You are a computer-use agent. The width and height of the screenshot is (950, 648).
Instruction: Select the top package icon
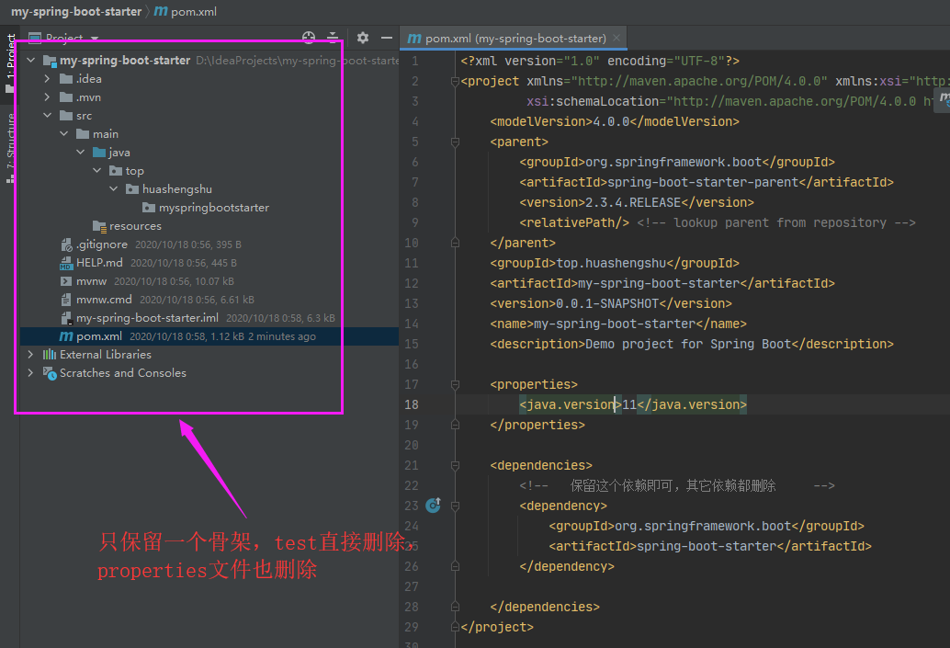(x=116, y=170)
